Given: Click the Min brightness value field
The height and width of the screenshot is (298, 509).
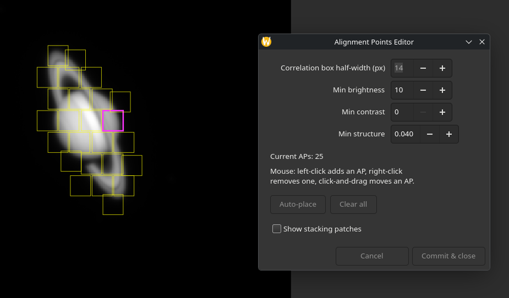Looking at the screenshot, I should 402,90.
